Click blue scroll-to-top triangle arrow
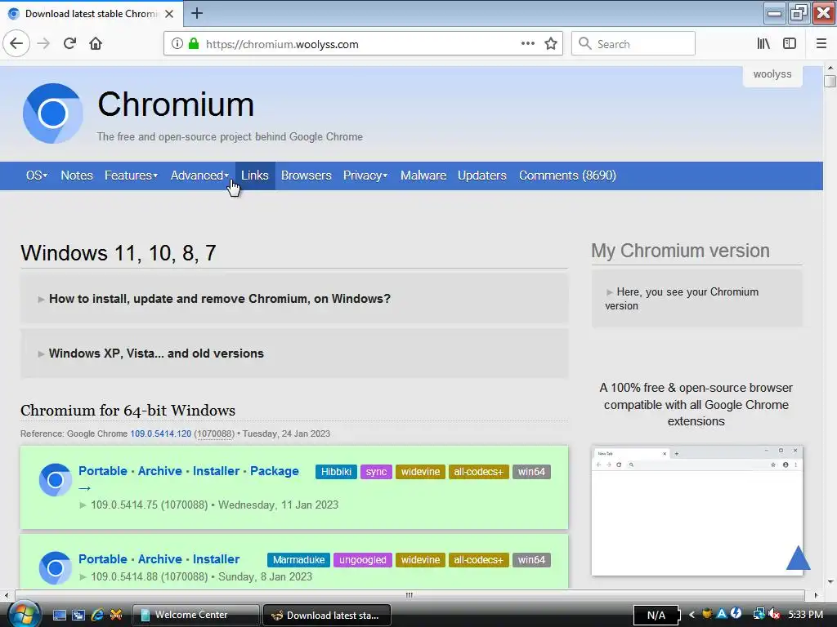This screenshot has width=837, height=627. 798,557
